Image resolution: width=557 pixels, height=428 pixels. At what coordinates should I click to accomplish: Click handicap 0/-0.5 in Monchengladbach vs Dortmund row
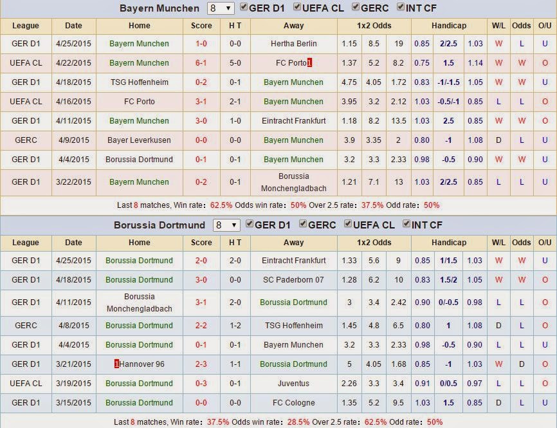[448, 302]
